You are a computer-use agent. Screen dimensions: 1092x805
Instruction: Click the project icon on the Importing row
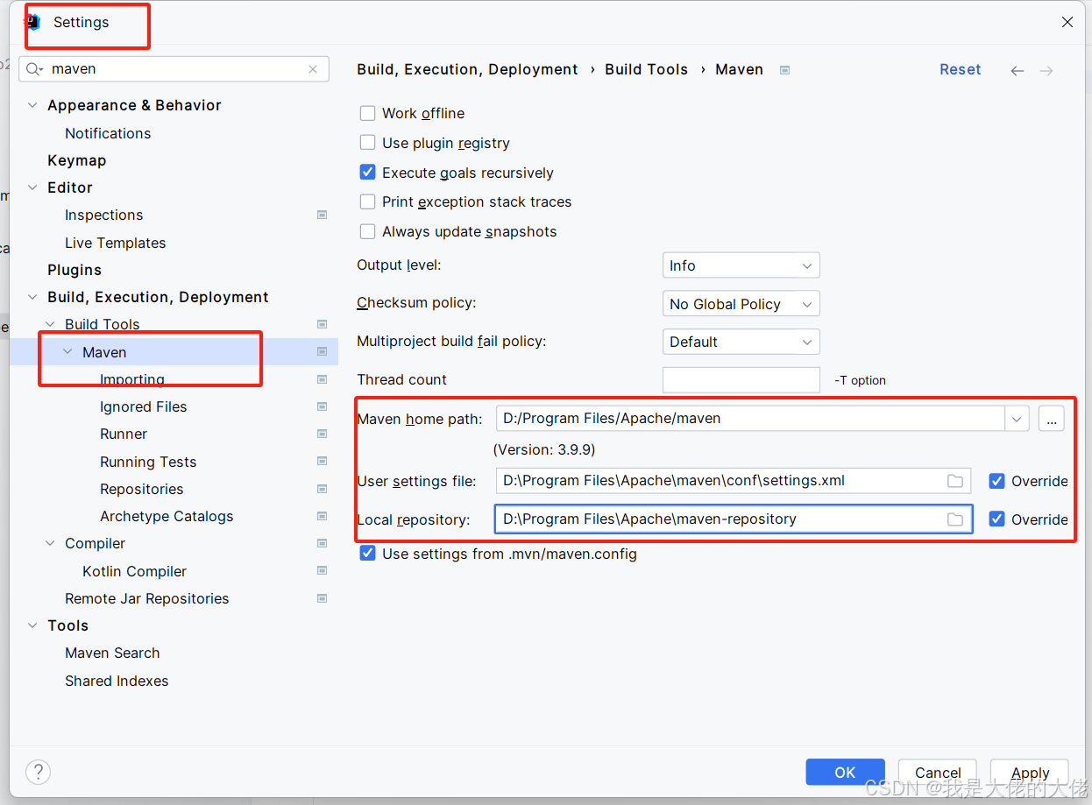click(322, 379)
